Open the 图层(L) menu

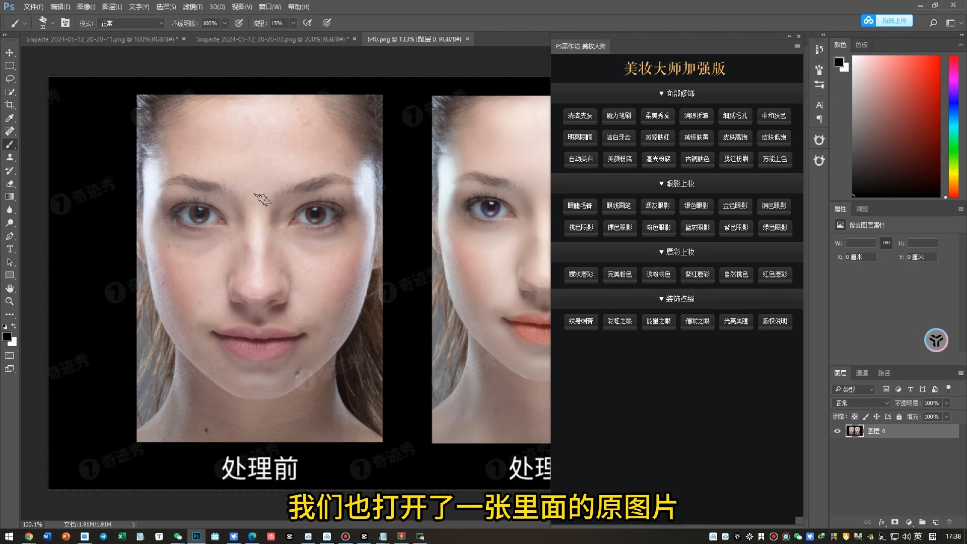[112, 7]
